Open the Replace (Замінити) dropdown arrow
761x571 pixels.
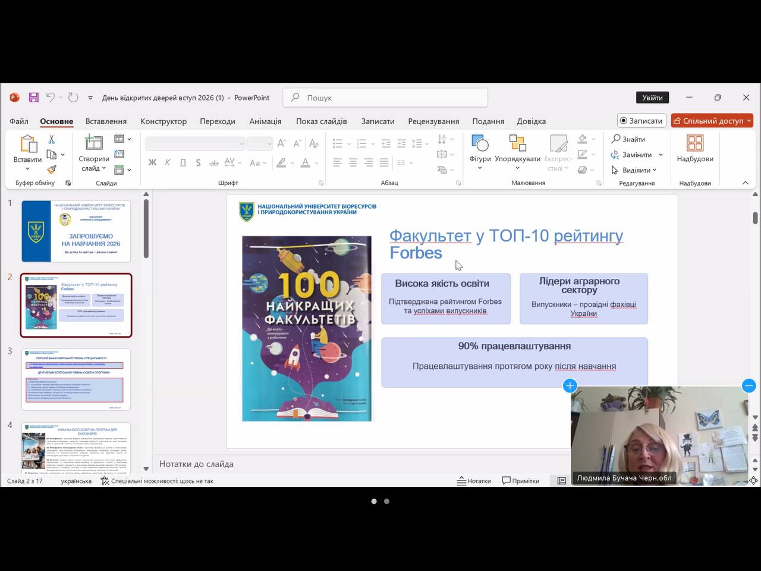coord(661,155)
